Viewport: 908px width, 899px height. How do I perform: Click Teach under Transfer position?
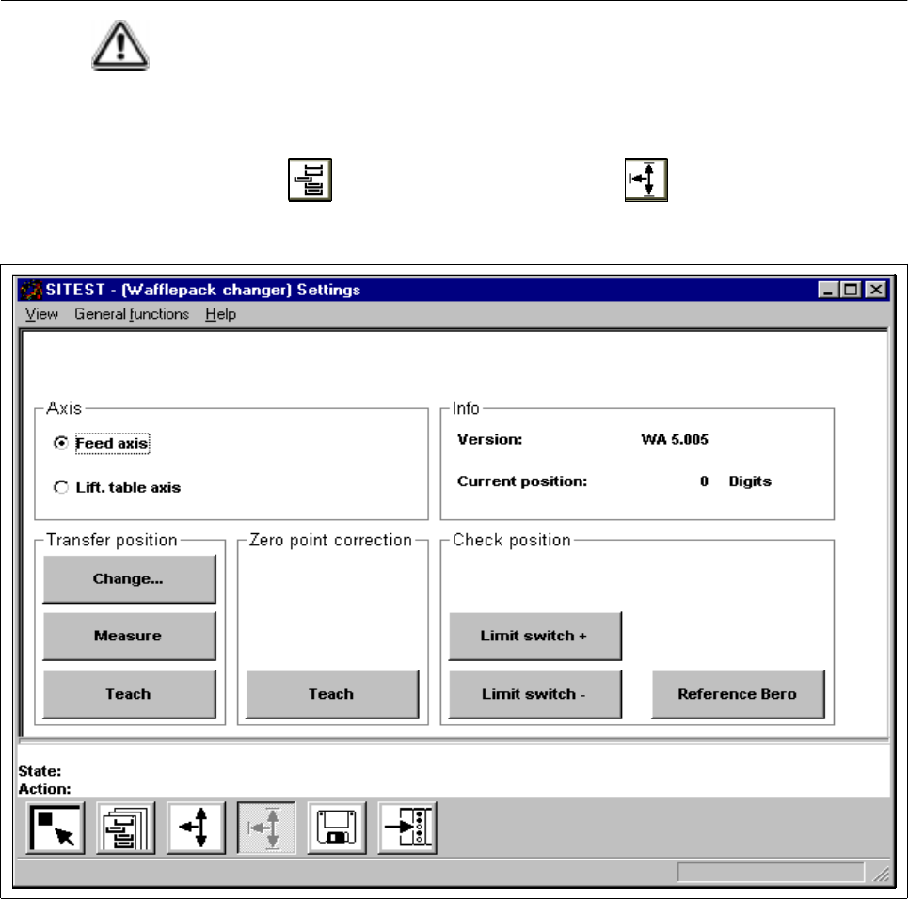tap(129, 694)
